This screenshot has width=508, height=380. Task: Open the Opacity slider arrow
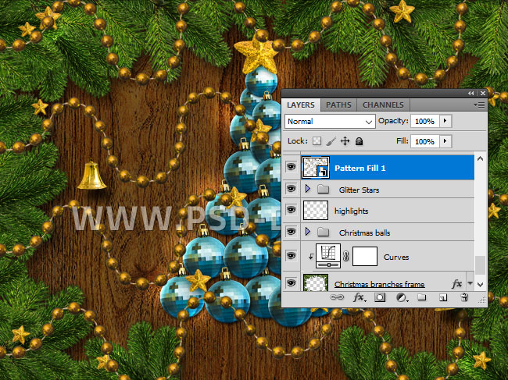pos(445,121)
